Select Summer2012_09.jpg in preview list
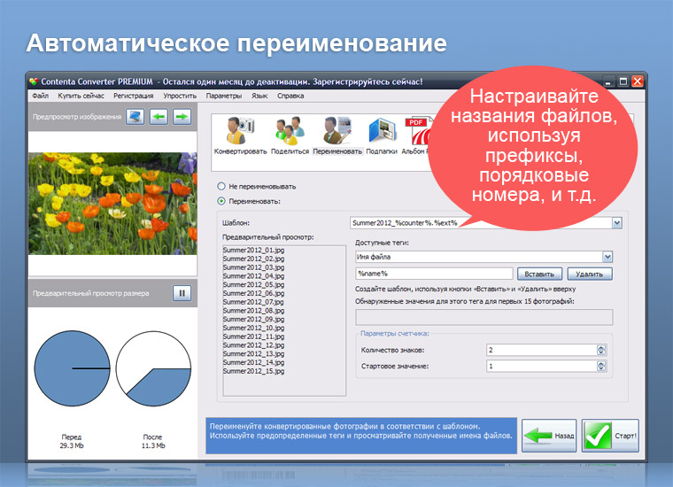The height and width of the screenshot is (487, 673). (x=253, y=319)
